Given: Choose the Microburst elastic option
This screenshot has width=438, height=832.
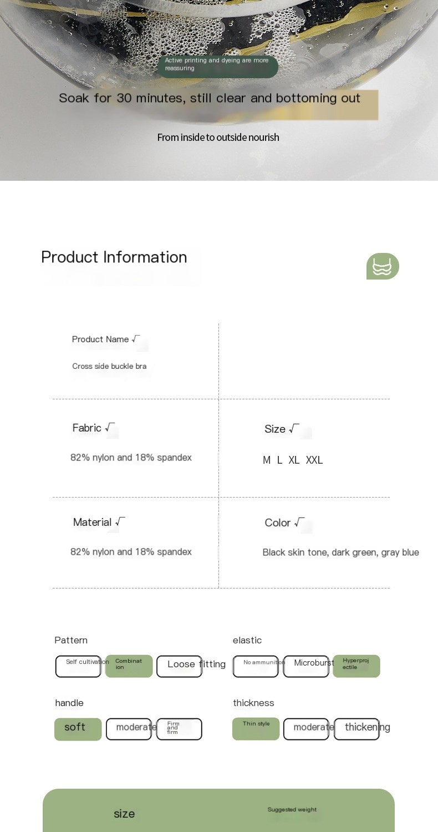Looking at the screenshot, I should tap(306, 666).
